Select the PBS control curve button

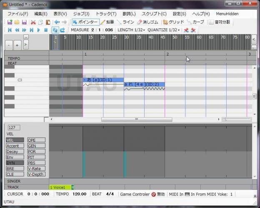point(36,163)
